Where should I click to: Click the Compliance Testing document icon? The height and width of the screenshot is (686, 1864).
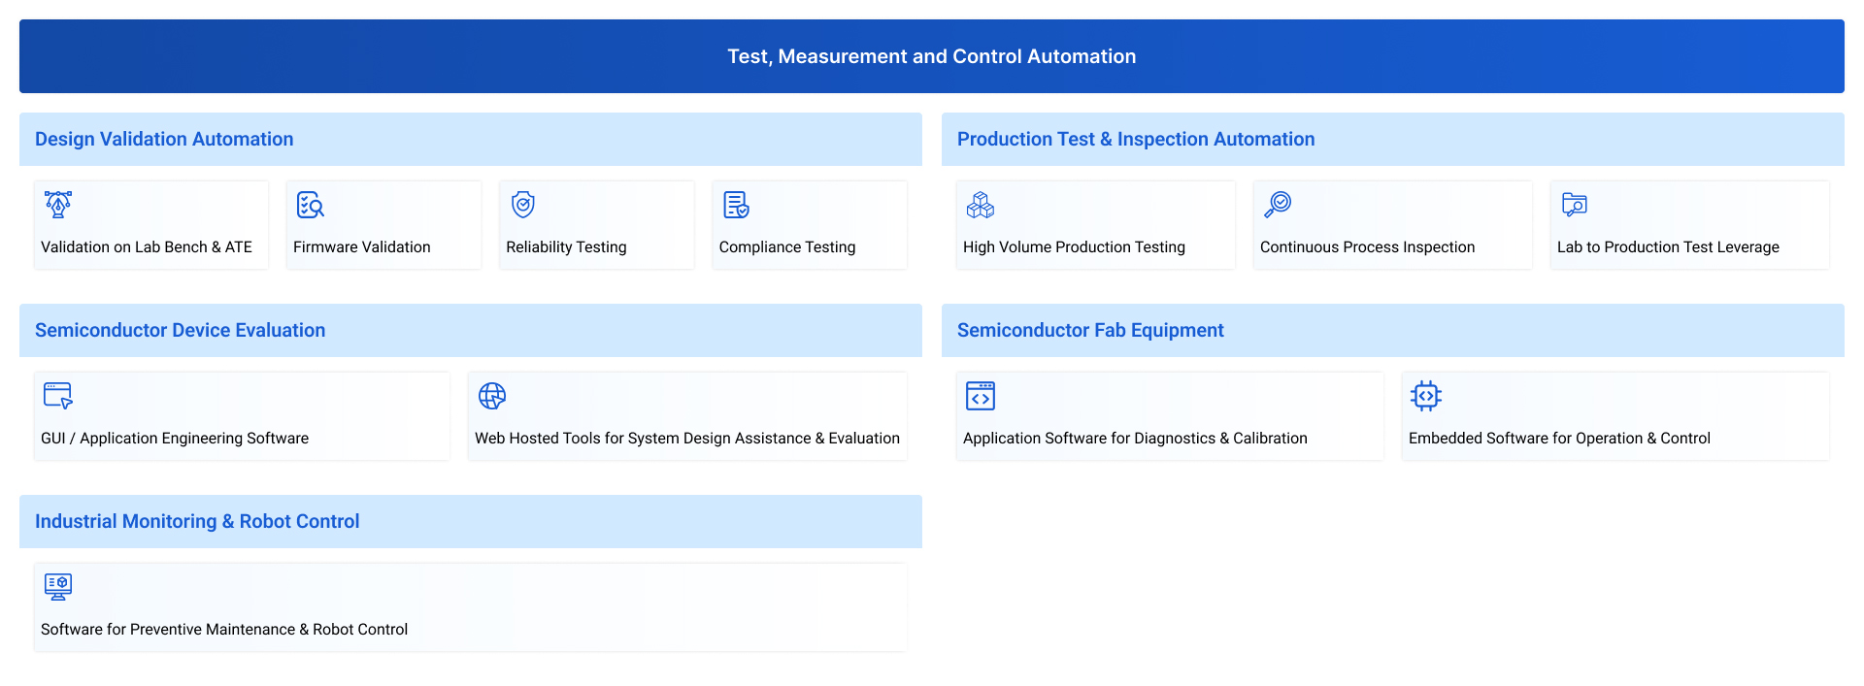click(x=736, y=205)
